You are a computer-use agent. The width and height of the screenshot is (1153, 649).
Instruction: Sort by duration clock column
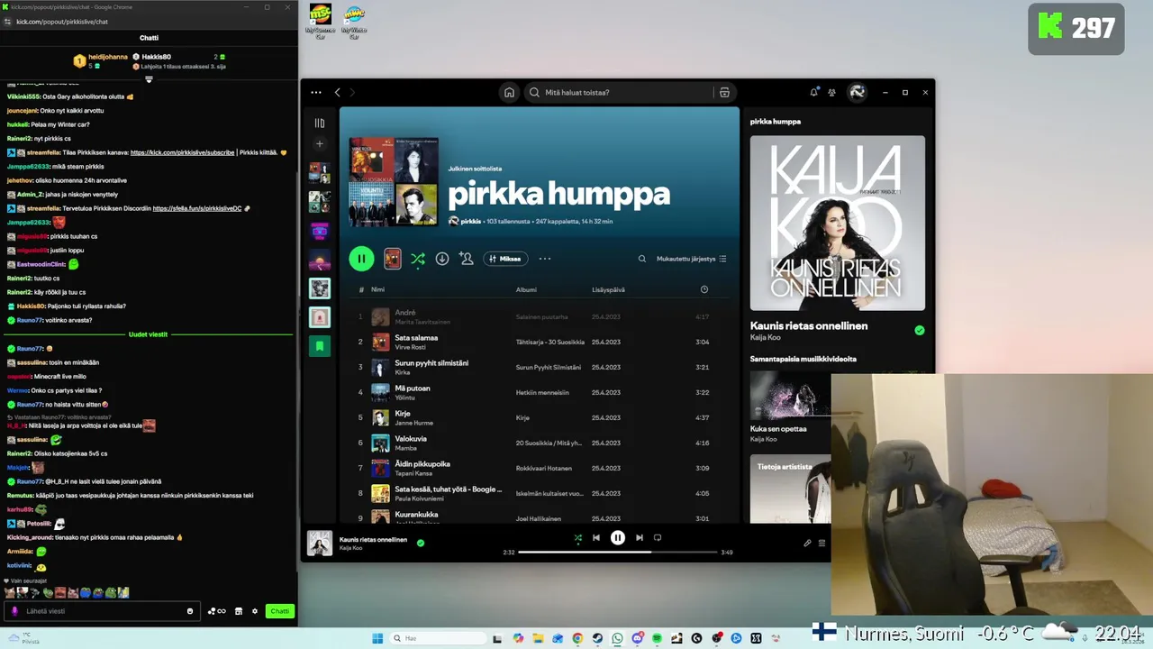[x=704, y=289]
